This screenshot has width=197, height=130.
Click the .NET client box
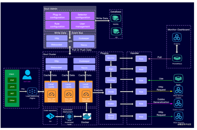pyautogui.click(x=12, y=93)
